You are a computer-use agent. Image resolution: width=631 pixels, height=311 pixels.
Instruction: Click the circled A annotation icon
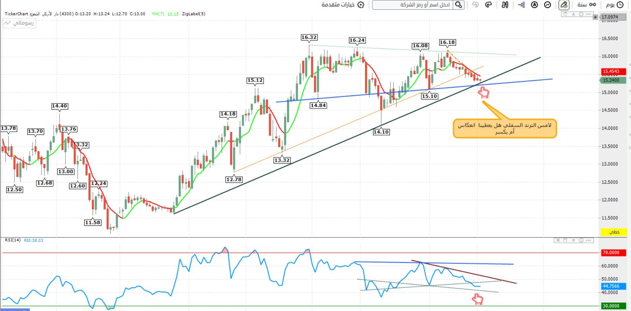(535, 5)
